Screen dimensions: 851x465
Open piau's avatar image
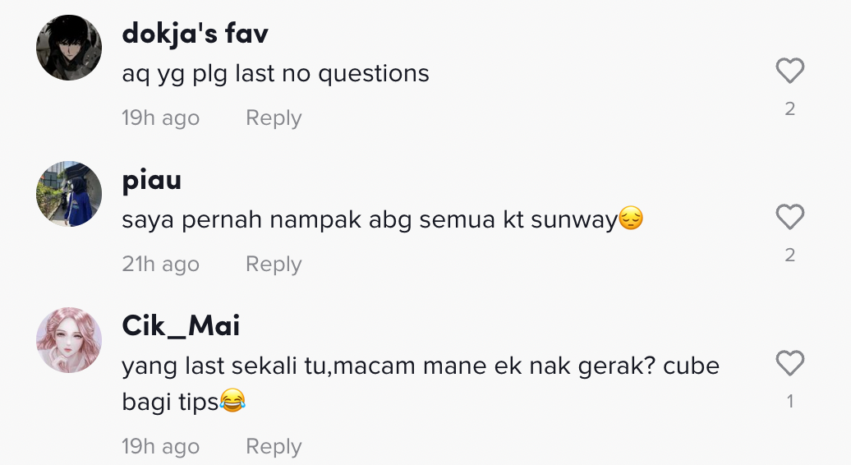pos(69,194)
